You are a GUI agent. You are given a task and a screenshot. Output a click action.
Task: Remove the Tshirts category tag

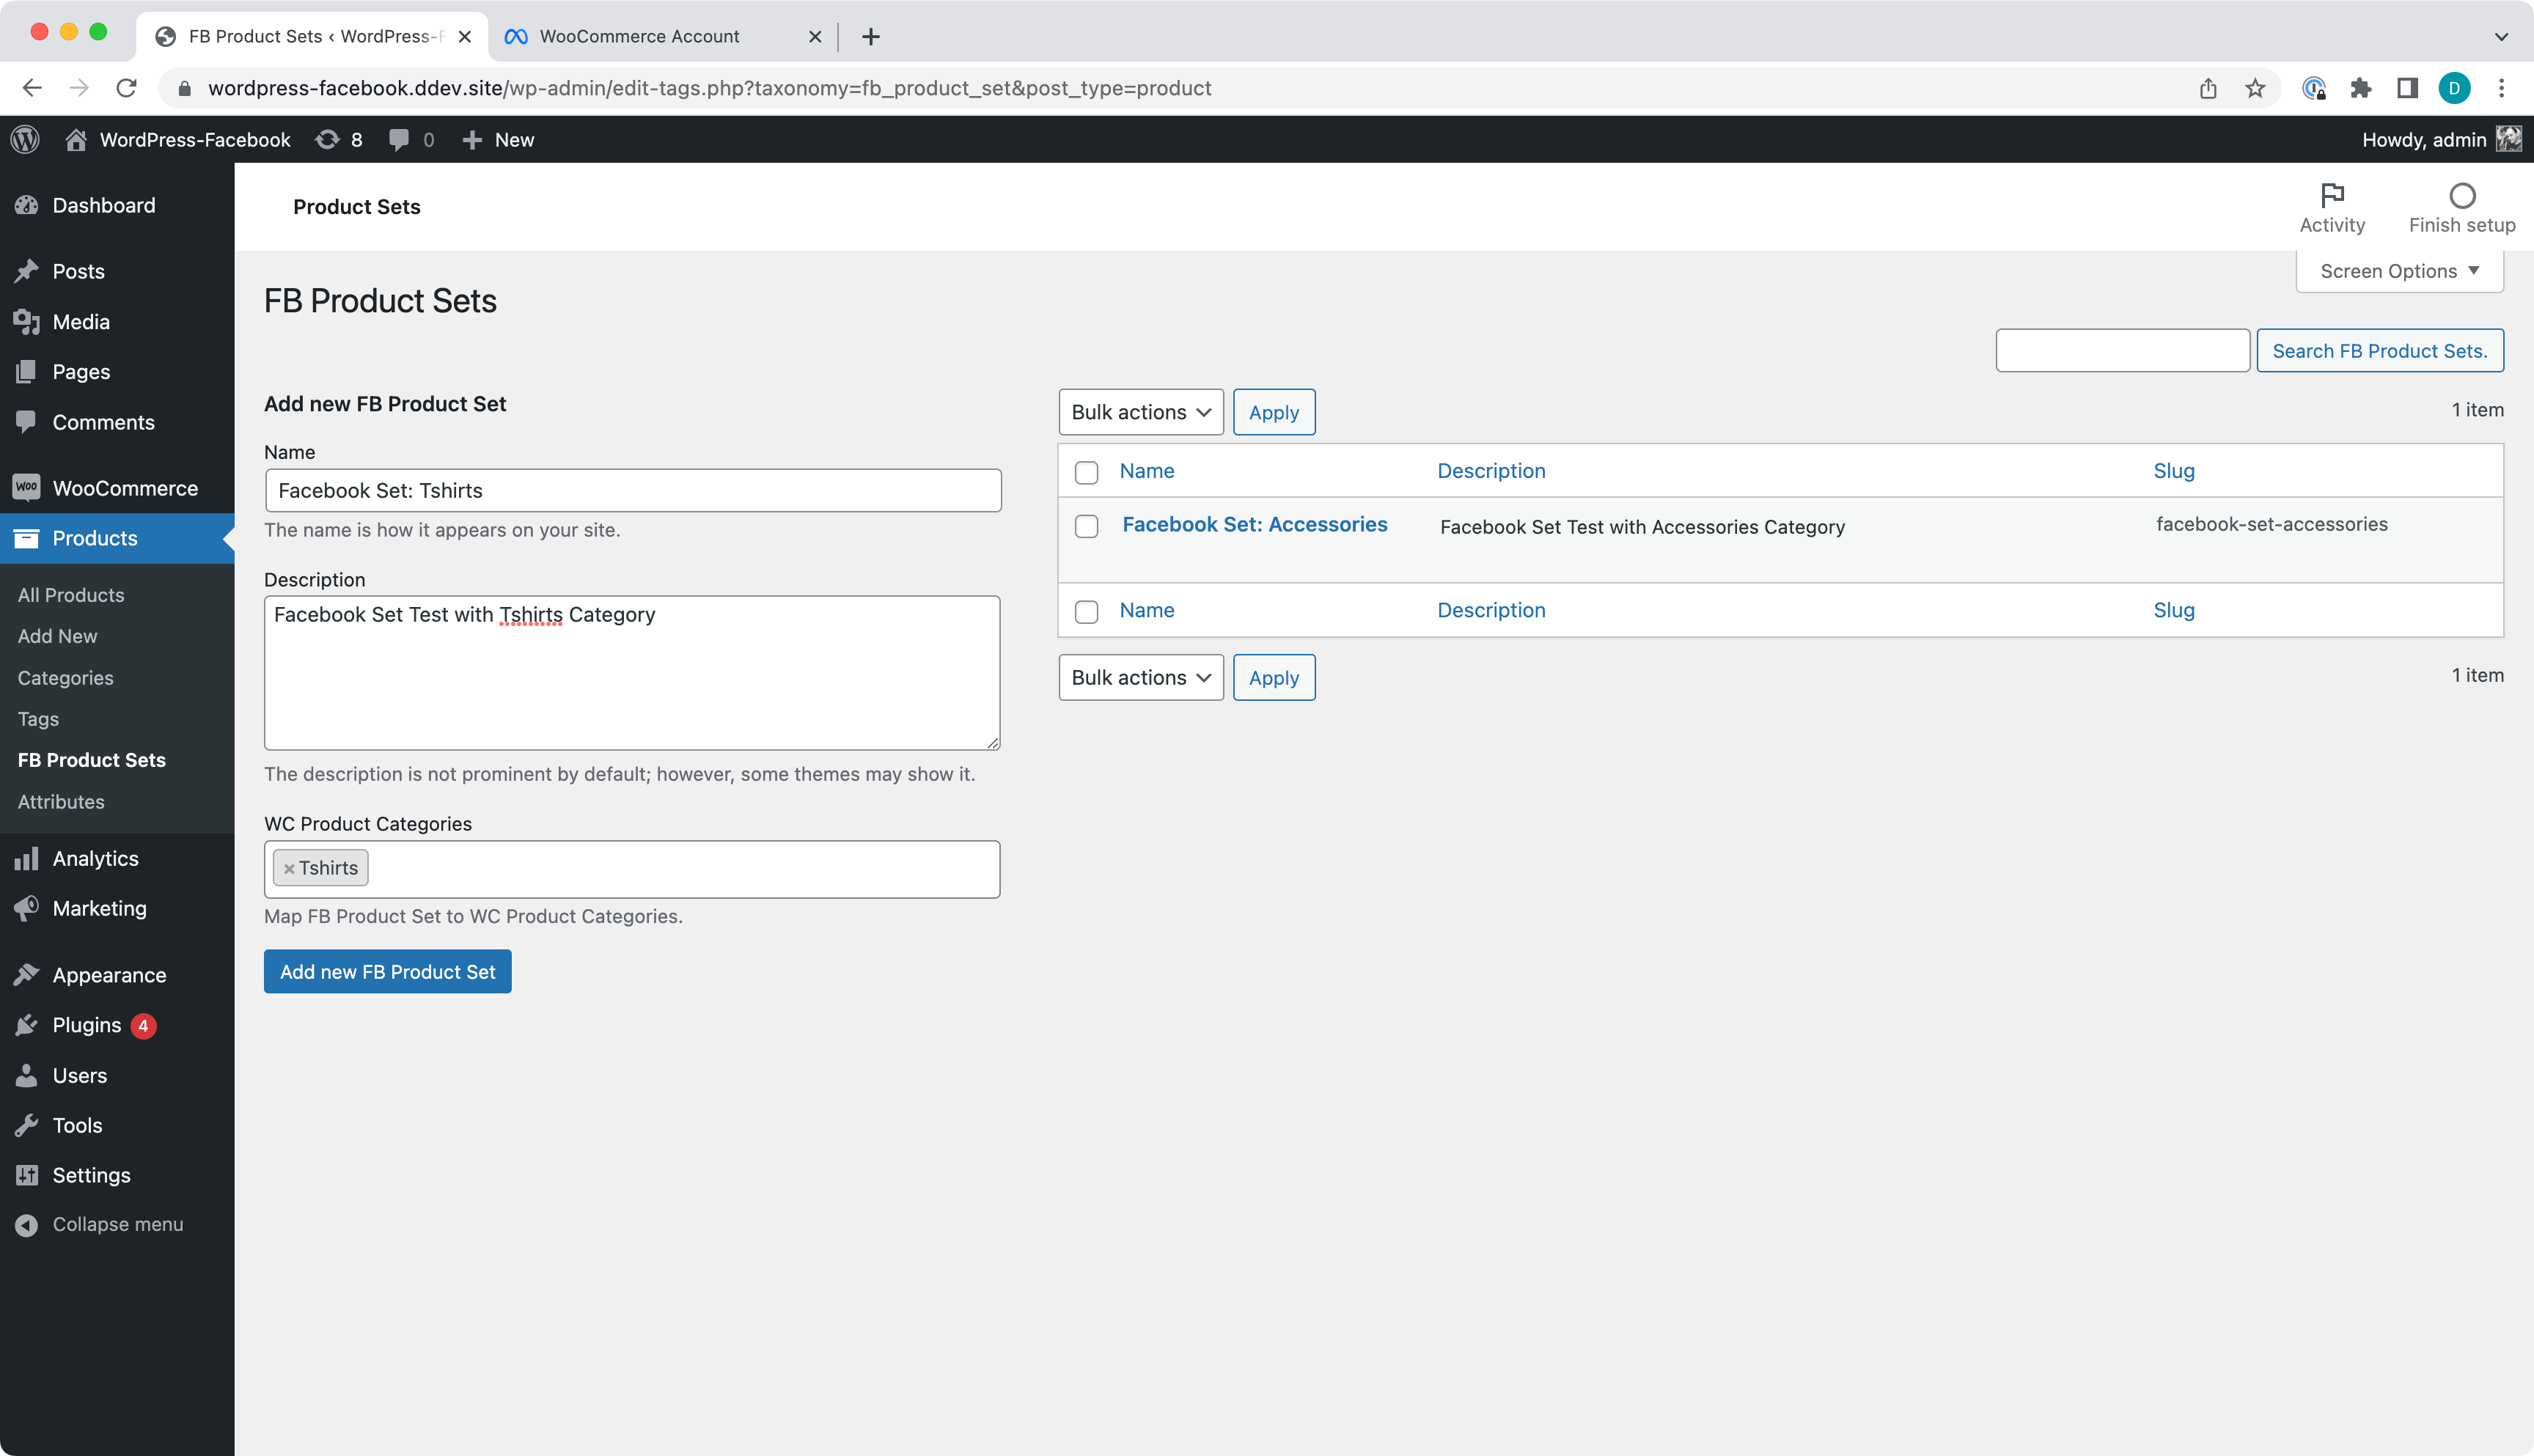(289, 869)
